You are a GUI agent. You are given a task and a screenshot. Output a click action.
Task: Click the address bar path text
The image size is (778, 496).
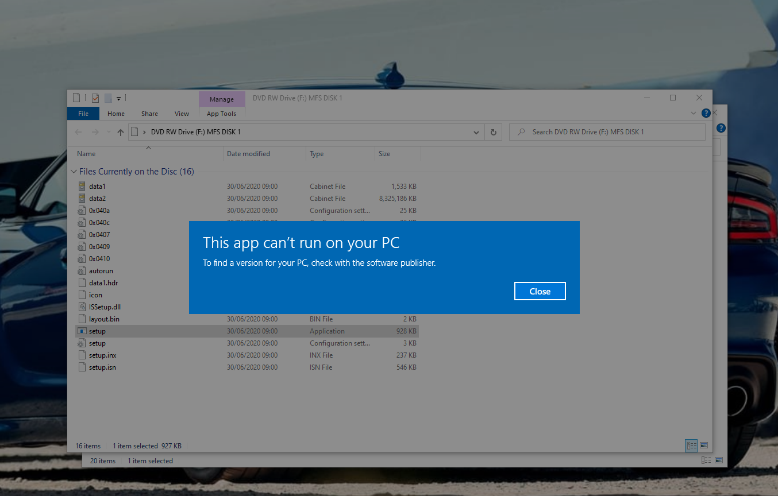(196, 132)
